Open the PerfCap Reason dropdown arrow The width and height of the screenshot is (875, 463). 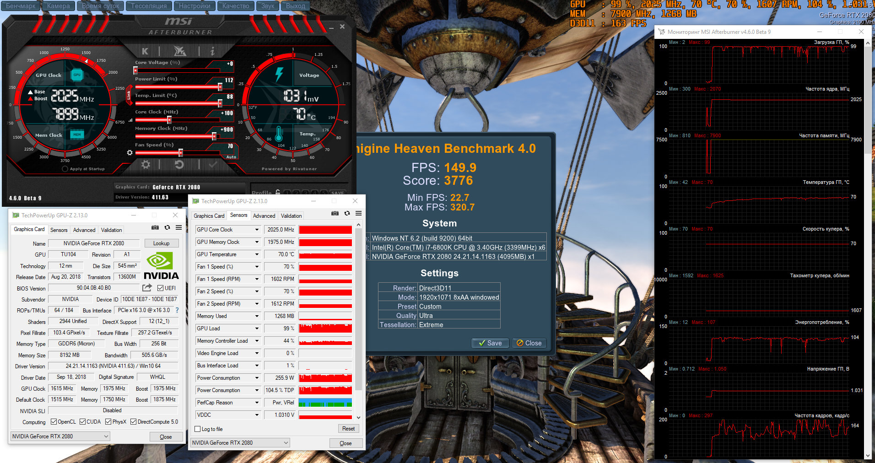pyautogui.click(x=257, y=403)
